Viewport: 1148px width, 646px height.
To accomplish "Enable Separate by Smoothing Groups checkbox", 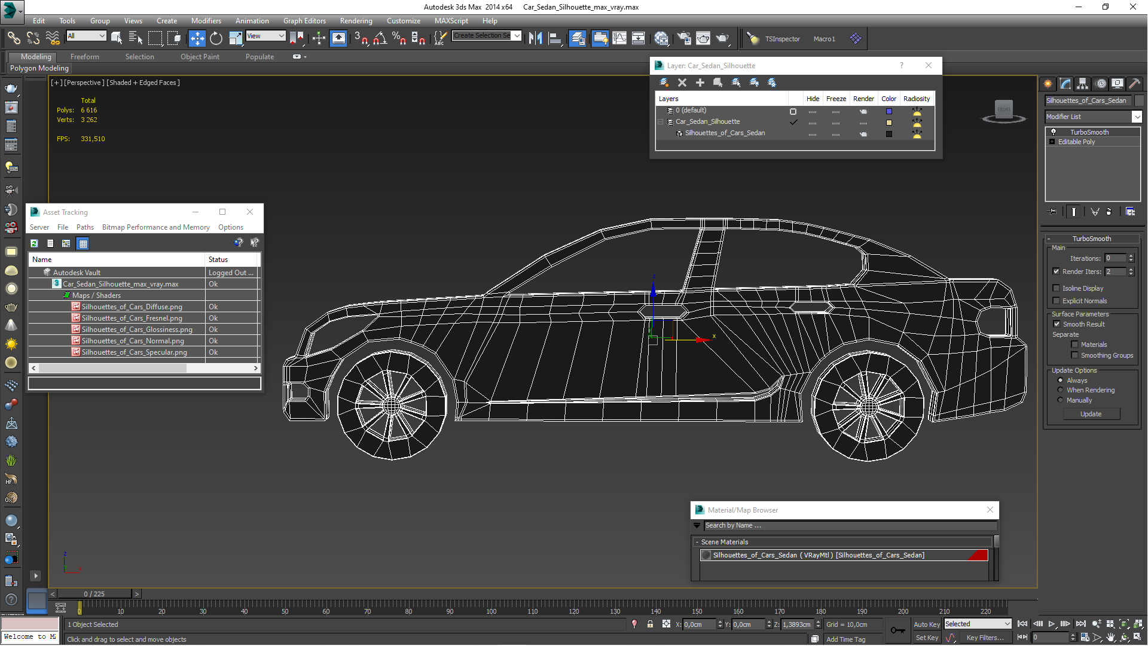I will tap(1075, 355).
